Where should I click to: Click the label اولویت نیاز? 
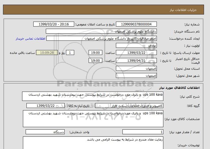(192, 46)
